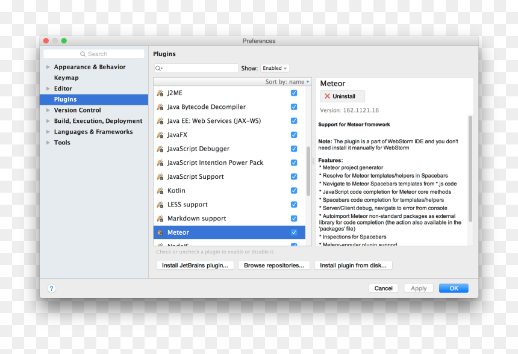Disable the Kotlin plugin checkbox
The image size is (518, 354).
pos(294,190)
